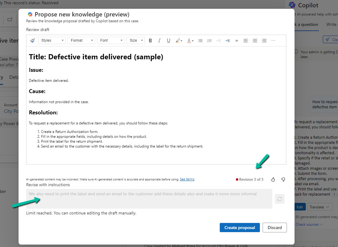Screen dimensions: 338x247
Task: Open the See terms link
Action: pos(187,179)
